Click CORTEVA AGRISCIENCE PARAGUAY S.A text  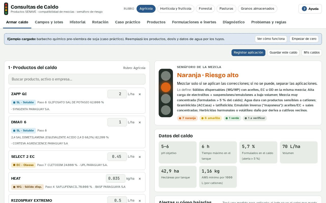40,143
